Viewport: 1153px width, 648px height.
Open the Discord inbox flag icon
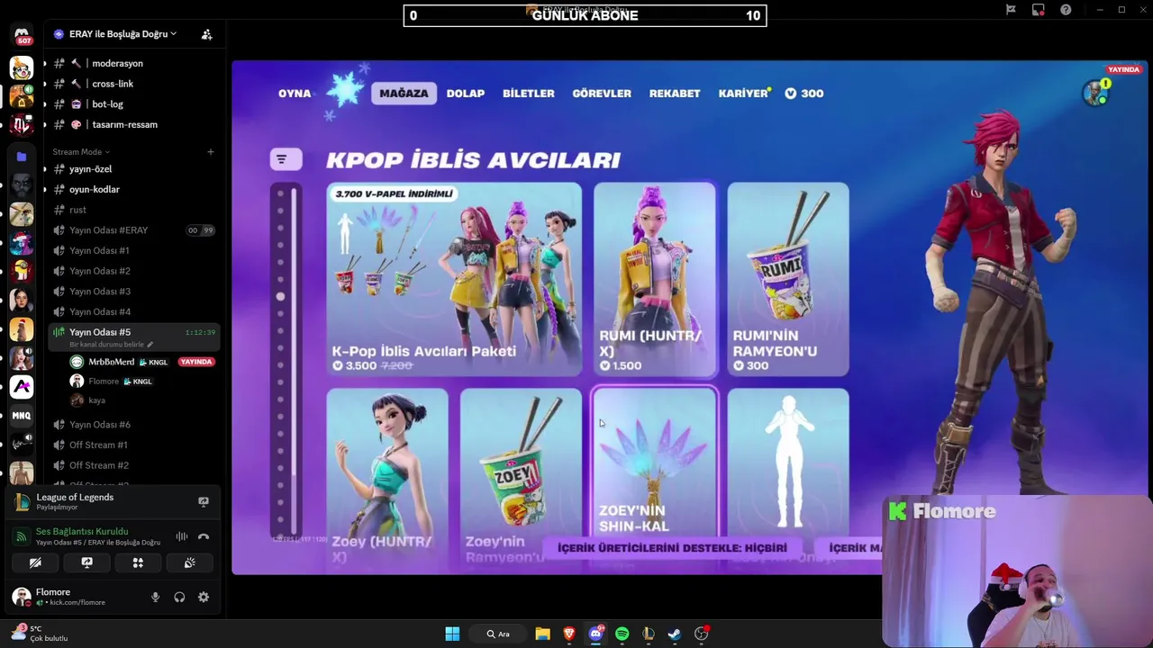[x=1011, y=10]
